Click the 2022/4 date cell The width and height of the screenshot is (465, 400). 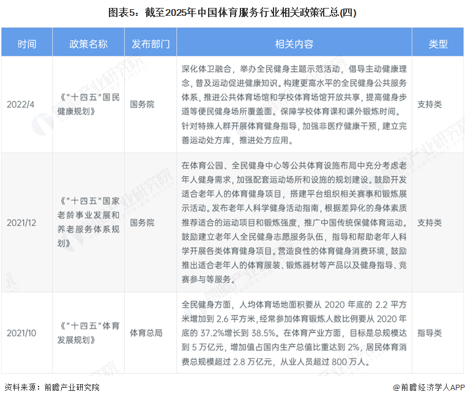pyautogui.click(x=21, y=104)
